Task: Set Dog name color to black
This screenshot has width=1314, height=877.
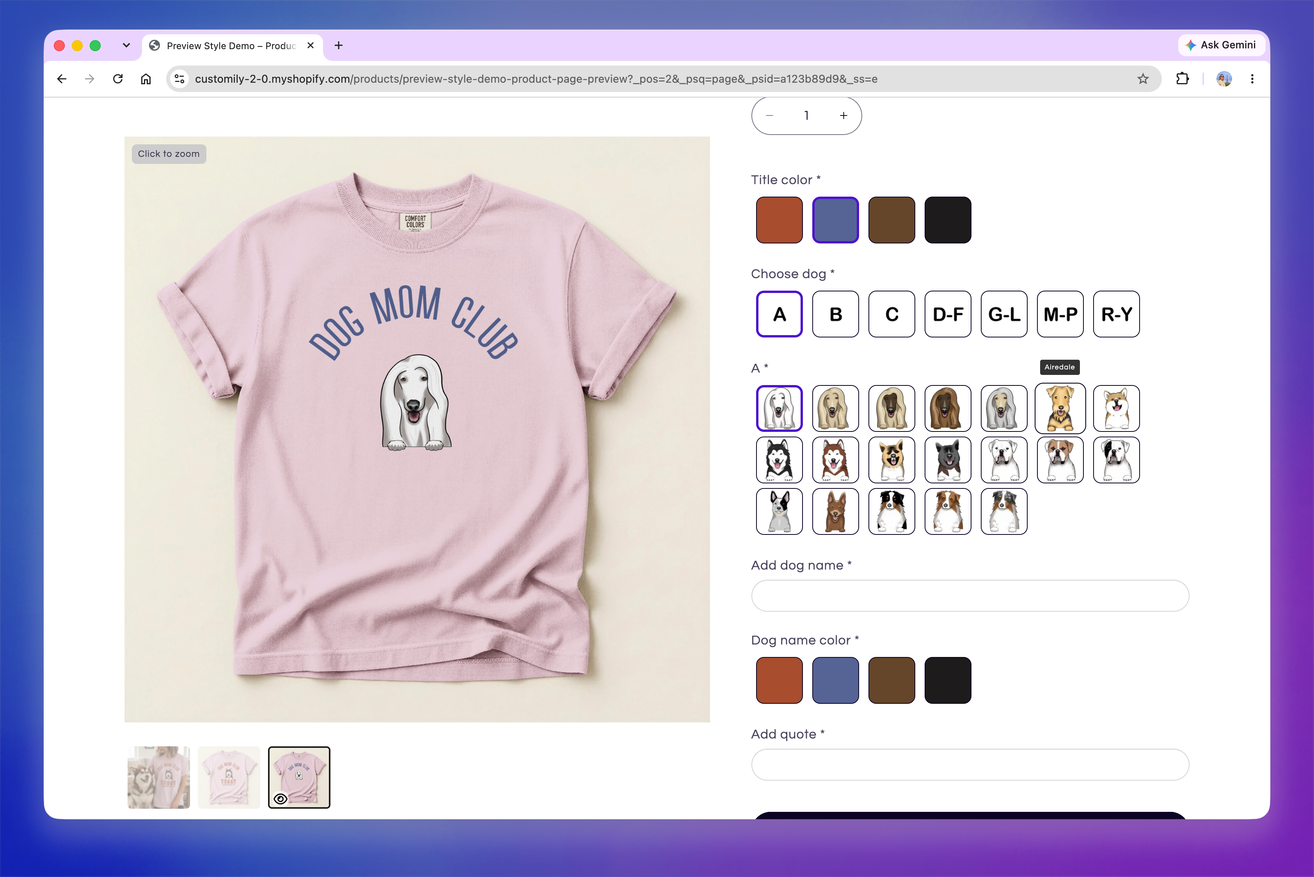Action: (x=948, y=680)
